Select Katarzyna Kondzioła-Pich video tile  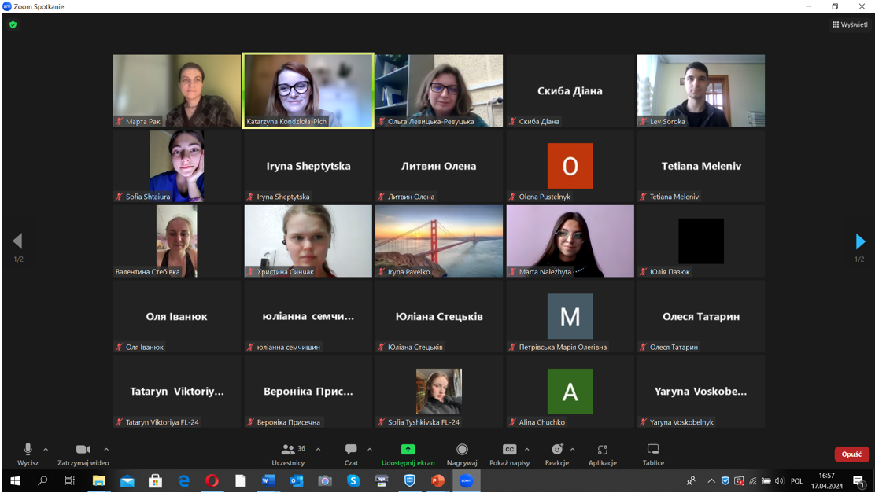pyautogui.click(x=308, y=90)
